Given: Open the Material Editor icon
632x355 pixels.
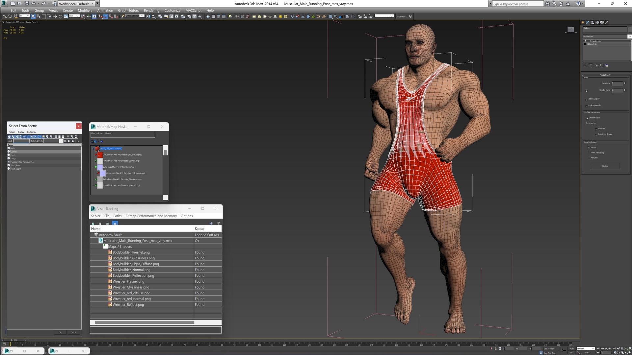Looking at the screenshot, I should (x=183, y=16).
